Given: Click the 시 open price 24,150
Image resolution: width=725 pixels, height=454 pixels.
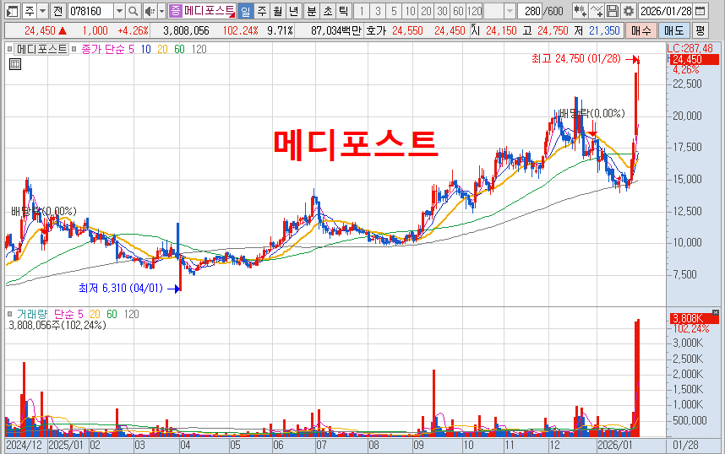Looking at the screenshot, I should tap(501, 31).
